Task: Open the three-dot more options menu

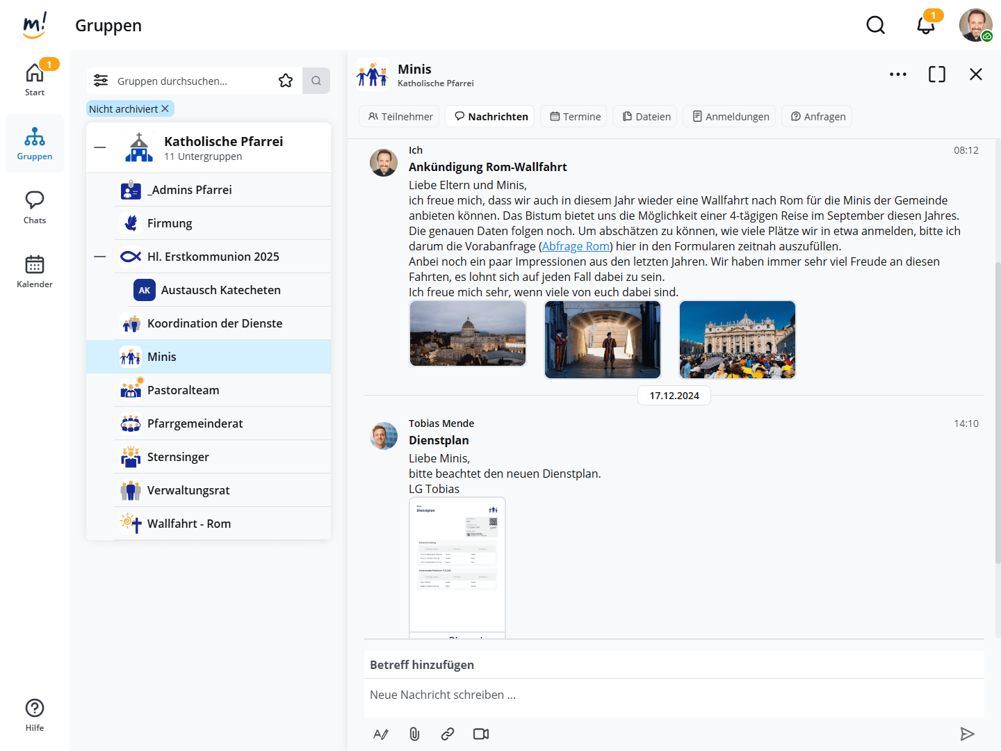Action: 897,74
